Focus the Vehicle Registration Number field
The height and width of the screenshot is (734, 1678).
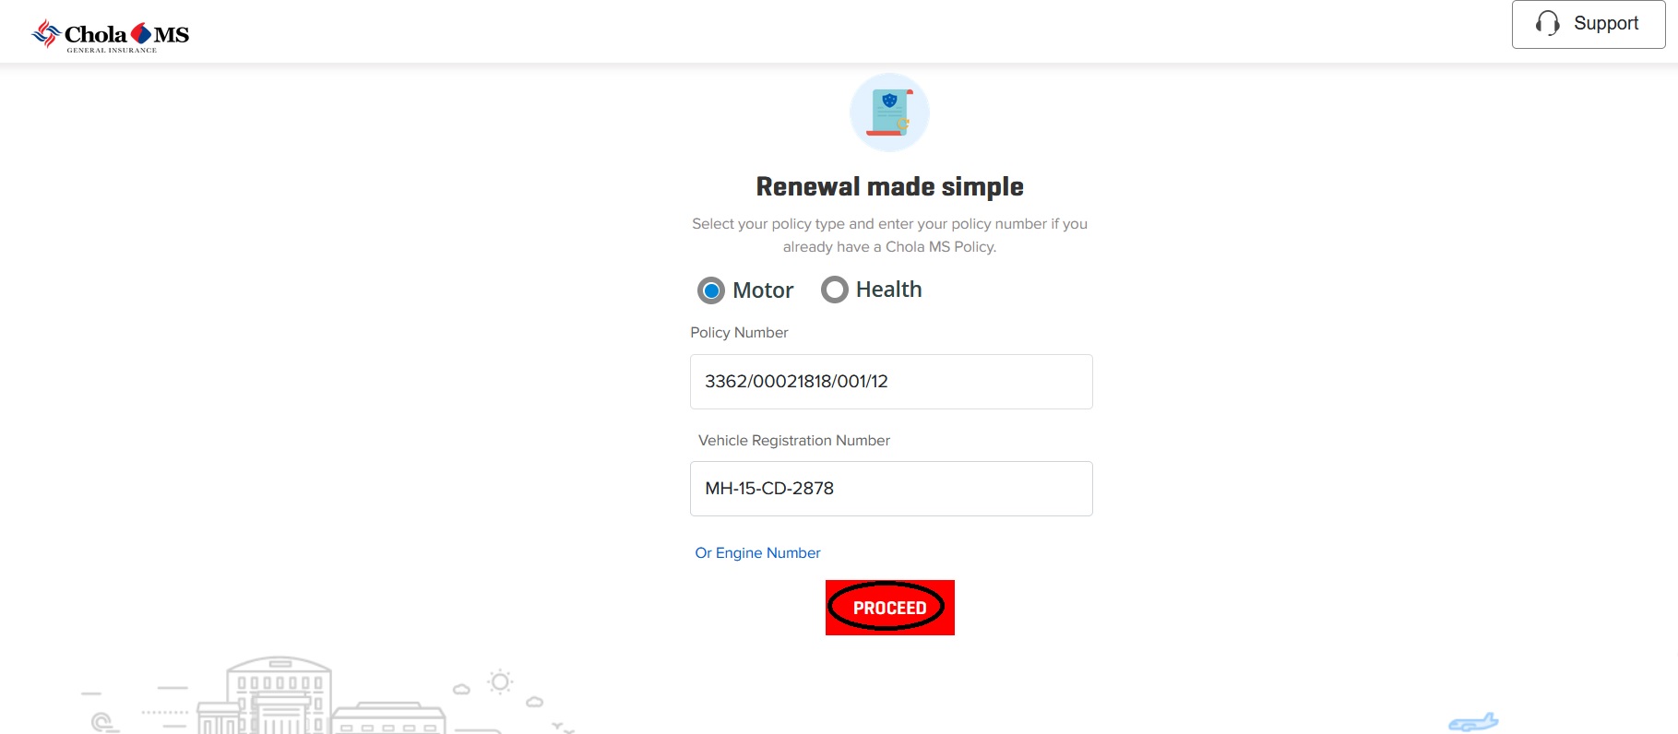click(x=891, y=489)
